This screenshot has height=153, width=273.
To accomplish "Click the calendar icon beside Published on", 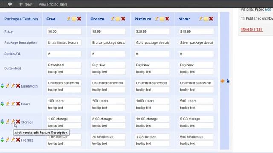I will [x=243, y=18].
